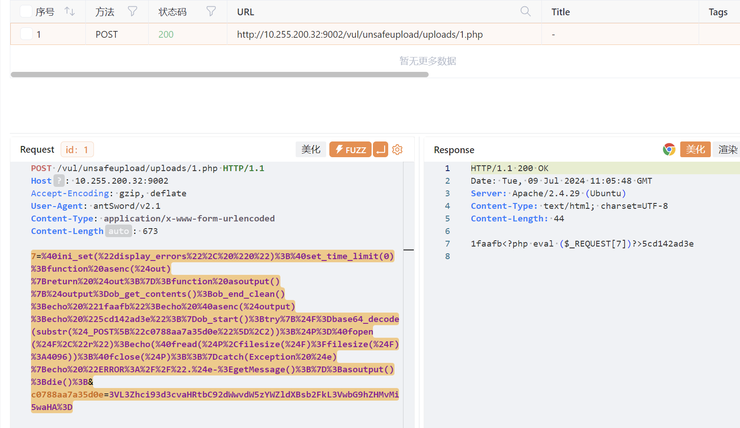Click the c0788aa7a35d0e parameter name in the body
This screenshot has width=740, height=428.
[x=67, y=394]
